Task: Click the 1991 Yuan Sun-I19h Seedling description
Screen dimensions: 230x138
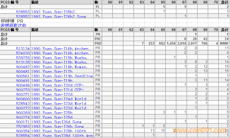Action: click(x=62, y=76)
